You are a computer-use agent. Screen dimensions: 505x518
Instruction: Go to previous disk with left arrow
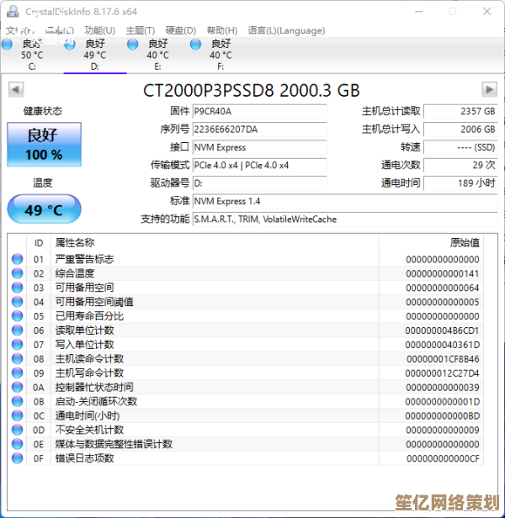(15, 89)
